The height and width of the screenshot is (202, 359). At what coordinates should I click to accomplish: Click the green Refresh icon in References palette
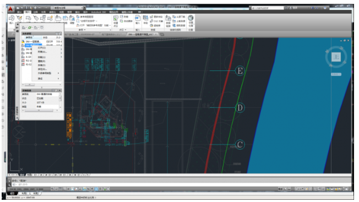click(30, 28)
